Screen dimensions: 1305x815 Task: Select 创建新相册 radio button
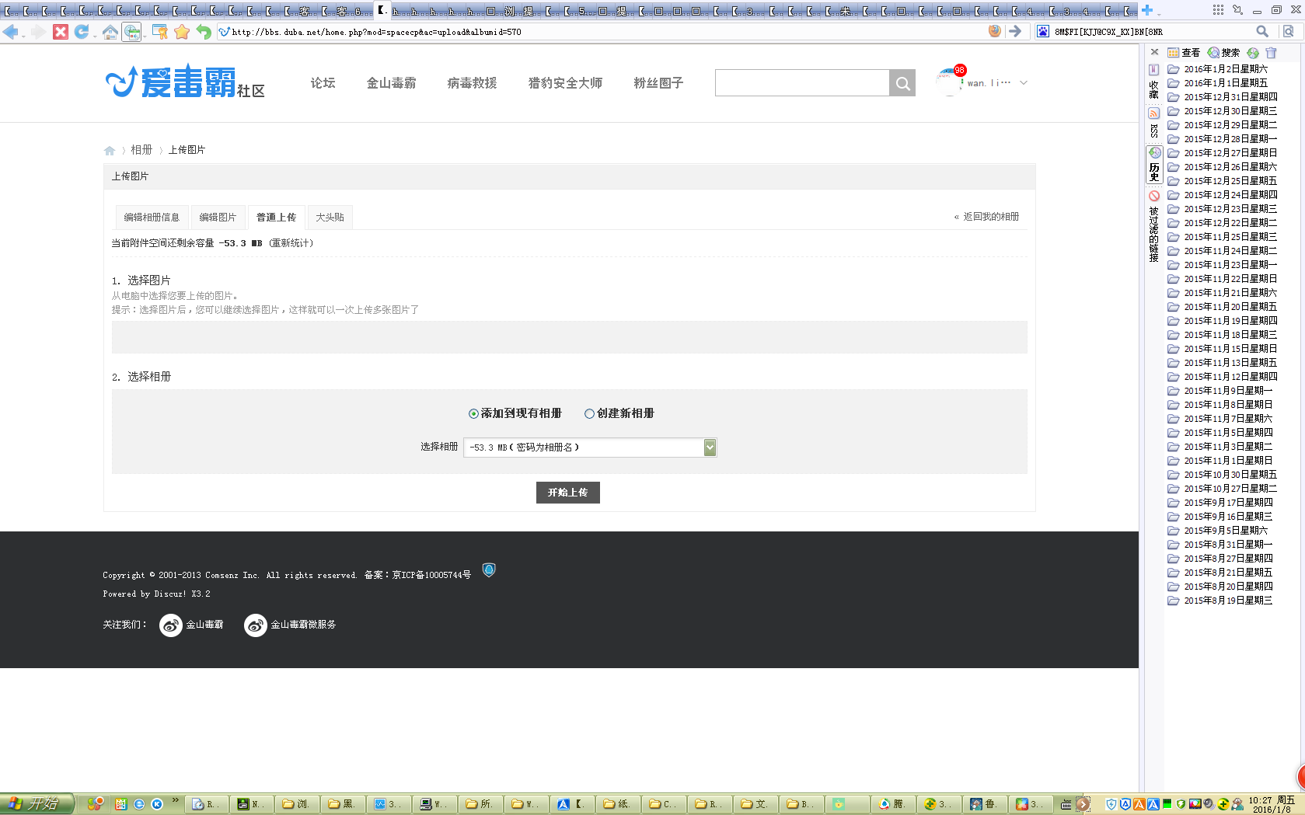pyautogui.click(x=589, y=414)
